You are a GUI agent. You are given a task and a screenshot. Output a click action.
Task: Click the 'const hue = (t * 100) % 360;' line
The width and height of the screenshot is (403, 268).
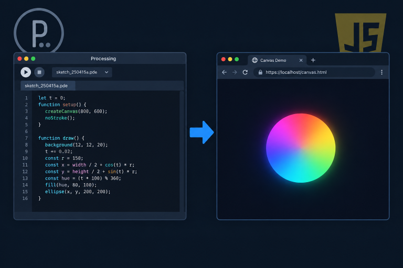(x=83, y=178)
